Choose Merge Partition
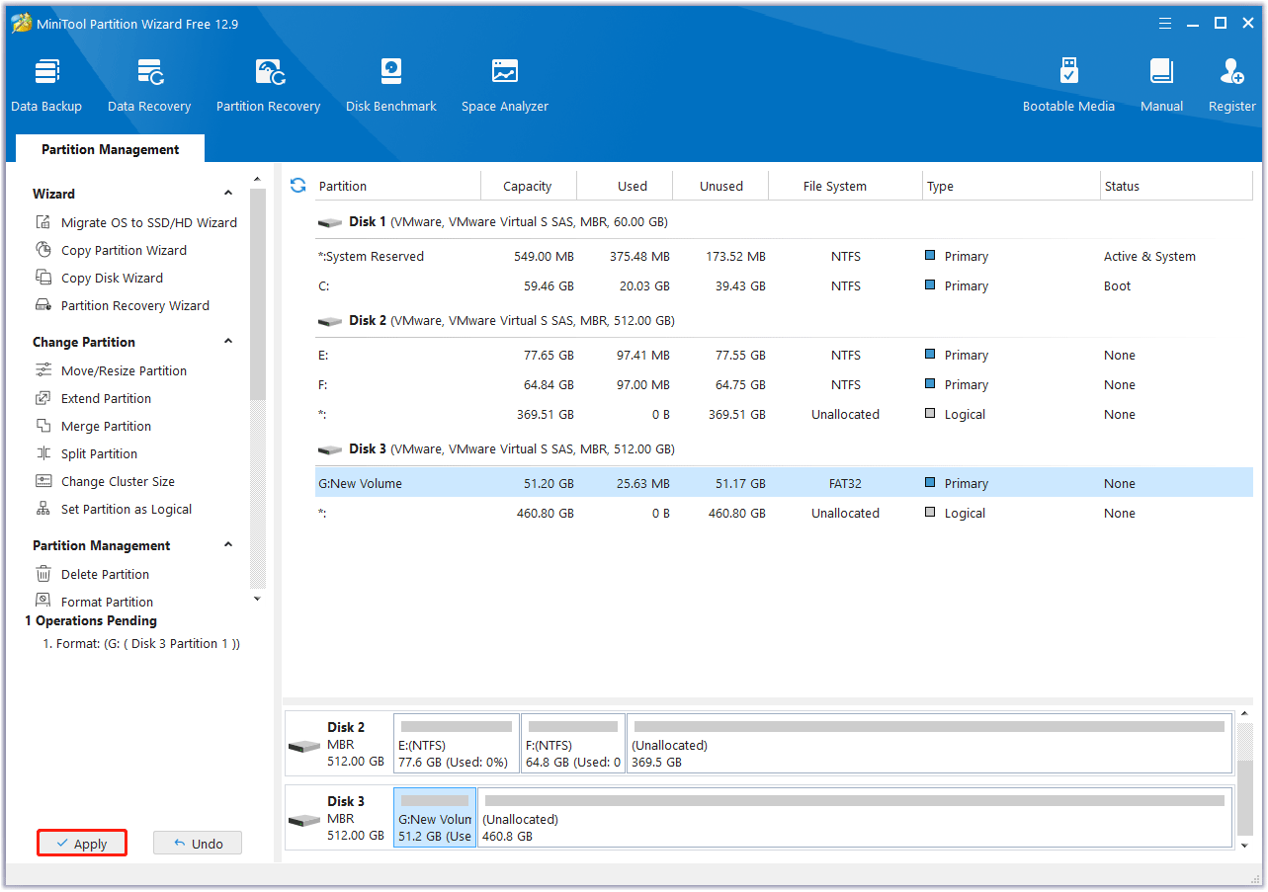1268x892 pixels. tap(93, 426)
